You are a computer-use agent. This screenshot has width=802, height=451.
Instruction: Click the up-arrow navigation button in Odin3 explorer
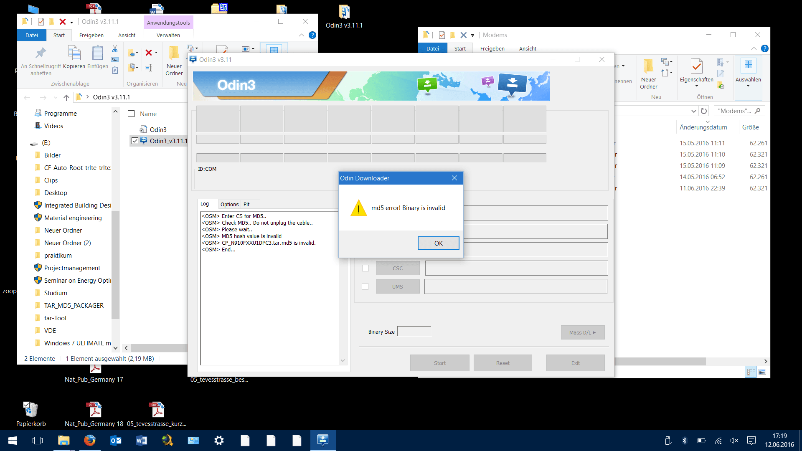coord(66,97)
